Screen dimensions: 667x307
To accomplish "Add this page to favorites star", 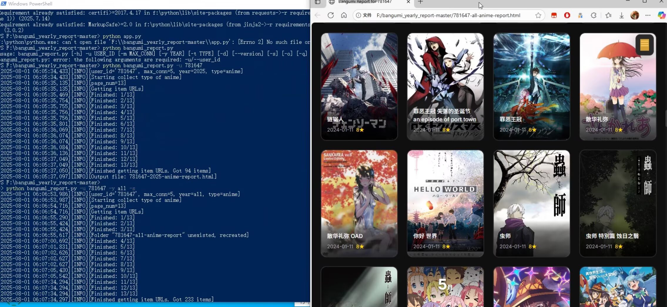I will (538, 15).
